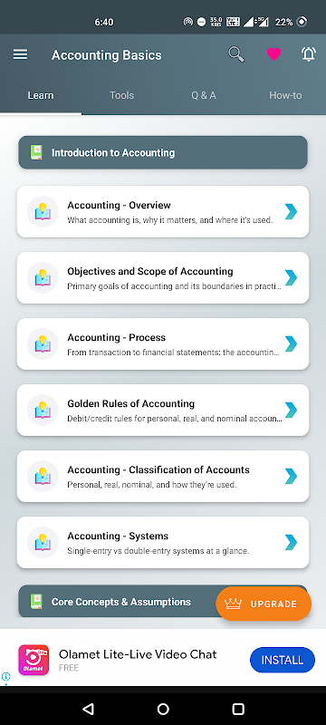Tap the ad info icon in the bottom corner
This screenshot has height=725, width=326.
(x=6, y=676)
